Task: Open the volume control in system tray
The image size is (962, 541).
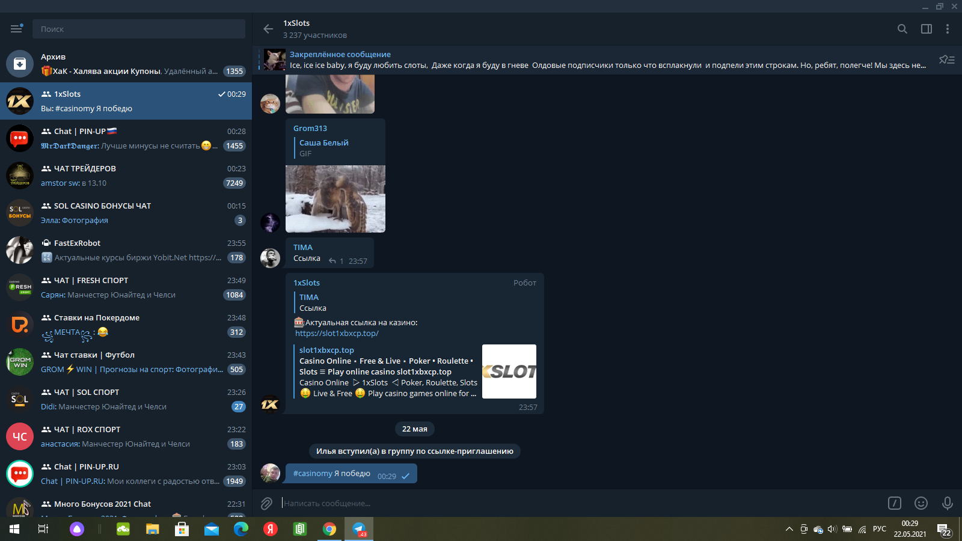Action: [x=832, y=529]
